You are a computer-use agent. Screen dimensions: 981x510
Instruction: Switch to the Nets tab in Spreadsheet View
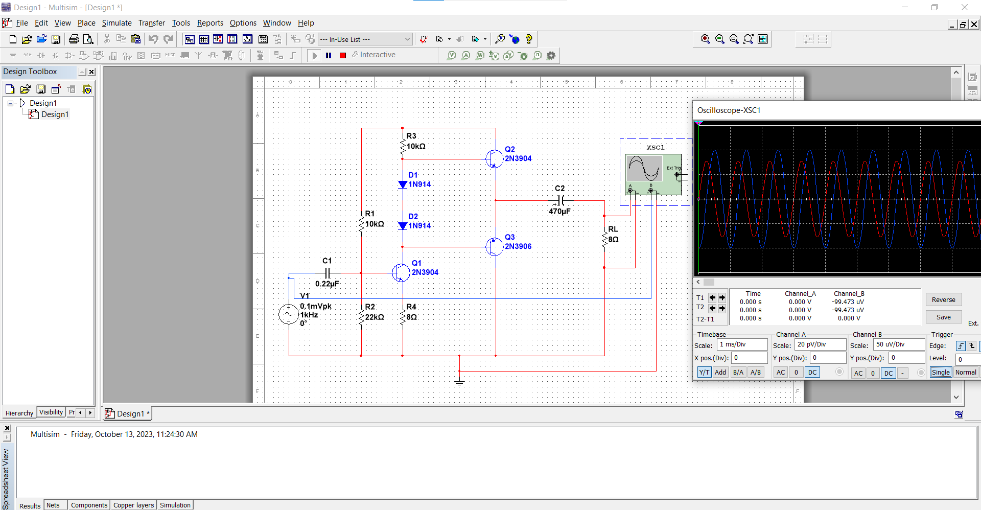[x=54, y=505]
